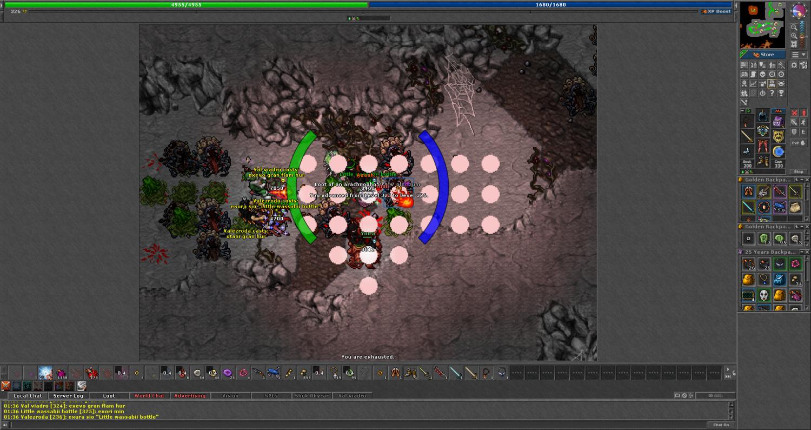Minimize the inventory with minus button
This screenshot has width=811, height=430.
point(742,110)
